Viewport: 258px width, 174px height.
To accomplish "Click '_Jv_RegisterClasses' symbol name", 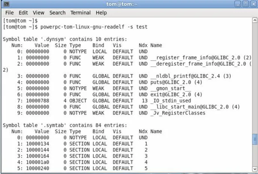I will coord(178,113).
